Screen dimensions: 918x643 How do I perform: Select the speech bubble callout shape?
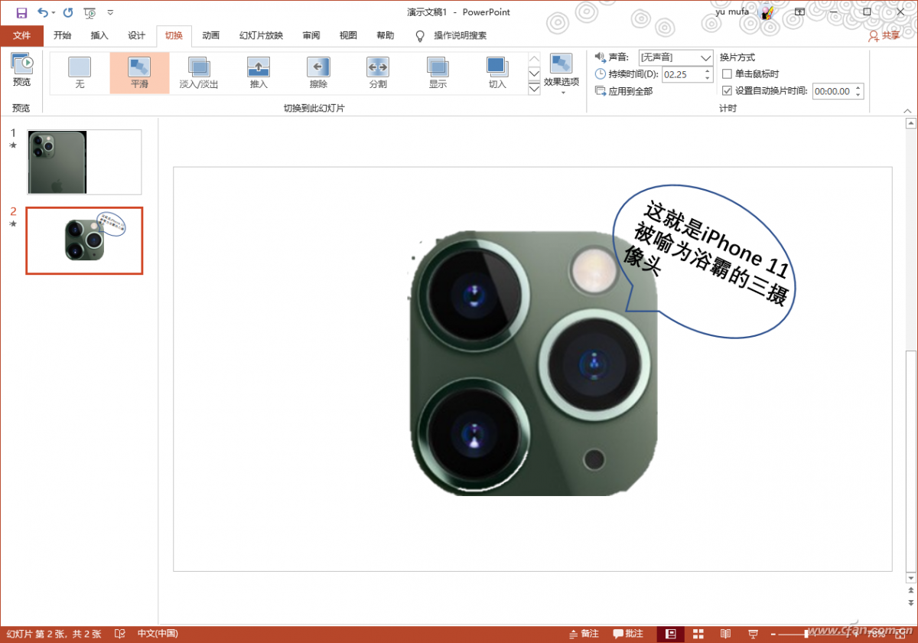click(705, 263)
